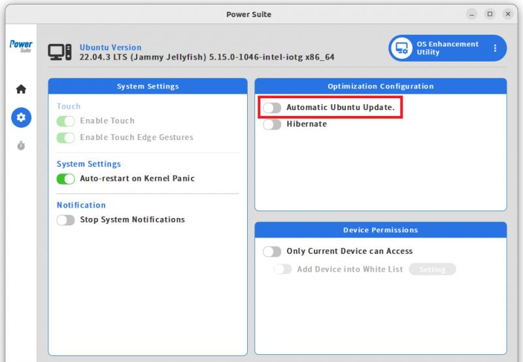The image size is (523, 362).
Task: Enable Only Current Device can Access
Action: click(x=272, y=251)
